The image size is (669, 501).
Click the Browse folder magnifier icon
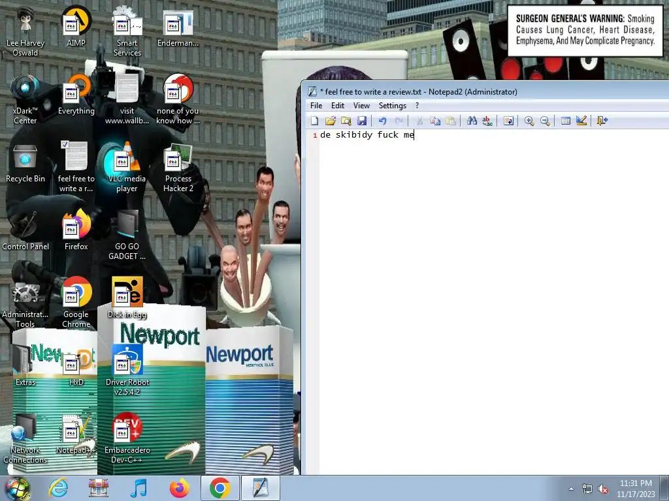(346, 121)
